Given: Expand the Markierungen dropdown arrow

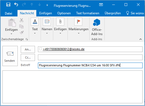Looking at the screenshot, I should pos(79,33).
